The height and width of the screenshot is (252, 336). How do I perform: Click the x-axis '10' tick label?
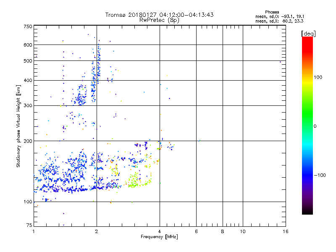pos(243,231)
